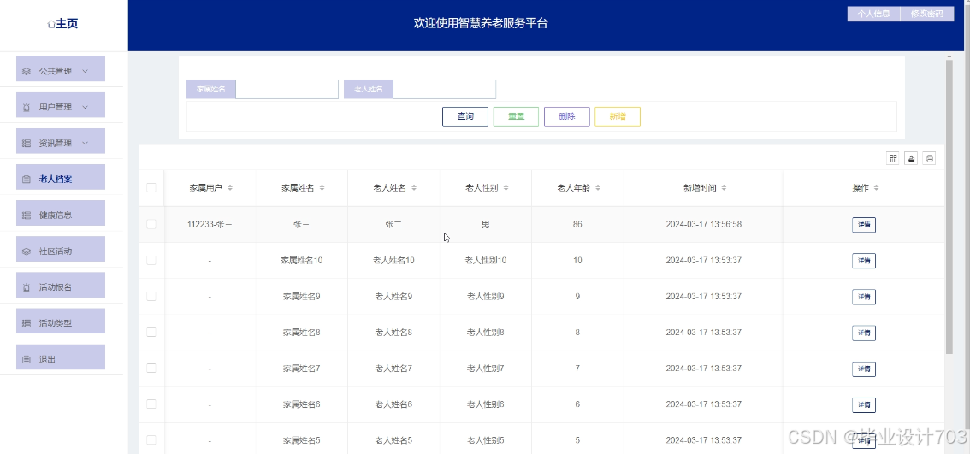Click the icon beside 用户管理
The image size is (970, 454).
click(26, 107)
